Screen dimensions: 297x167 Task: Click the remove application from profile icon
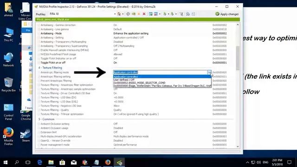(x=156, y=14)
